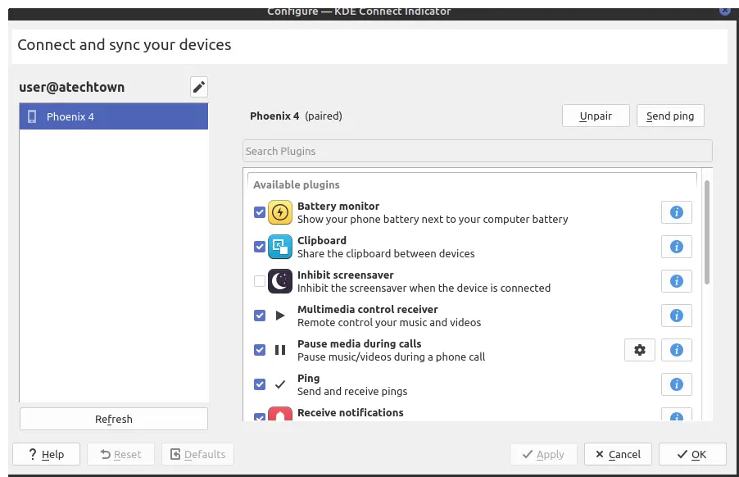
Task: Click the Pause media during calls pause icon
Action: click(280, 350)
